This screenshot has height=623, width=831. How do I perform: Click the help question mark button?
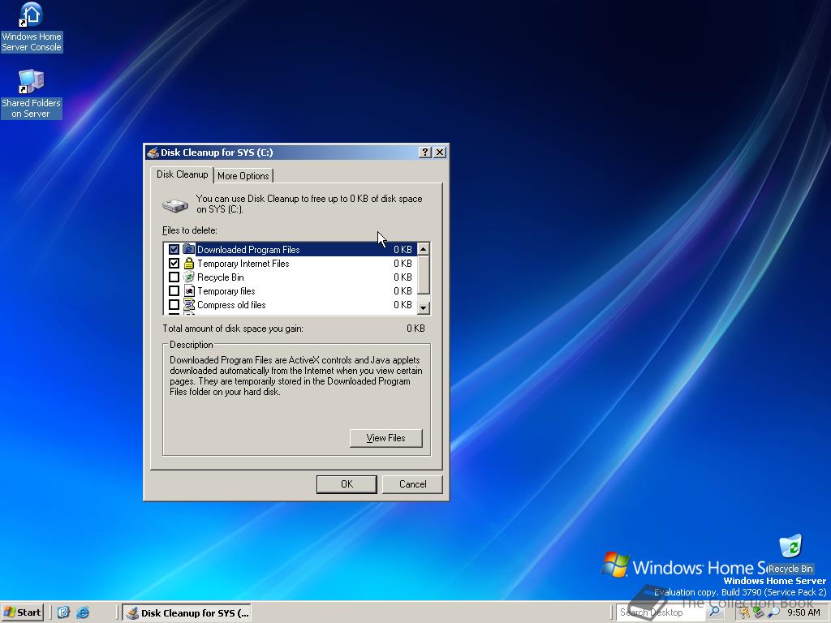[x=424, y=152]
